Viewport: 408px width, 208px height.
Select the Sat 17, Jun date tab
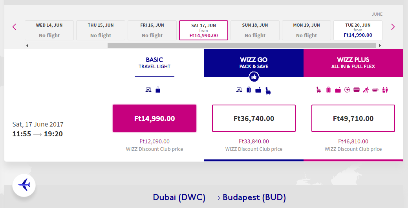coord(203,30)
